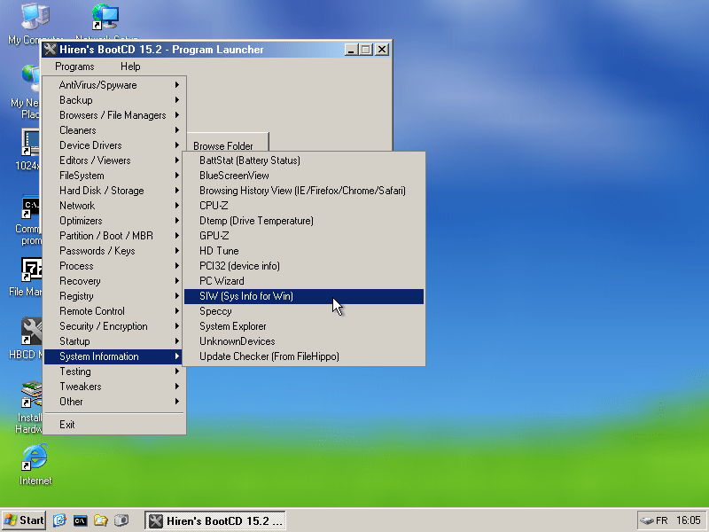
Task: Click the drive icon in system tray
Action: (x=647, y=520)
